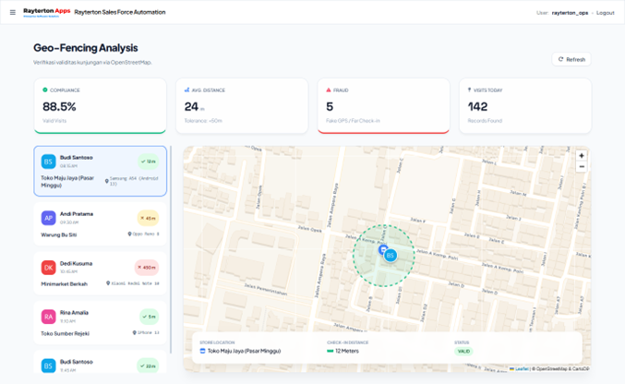The image size is (625, 384).
Task: Click the store icon in Store Location panel
Action: pyautogui.click(x=202, y=351)
